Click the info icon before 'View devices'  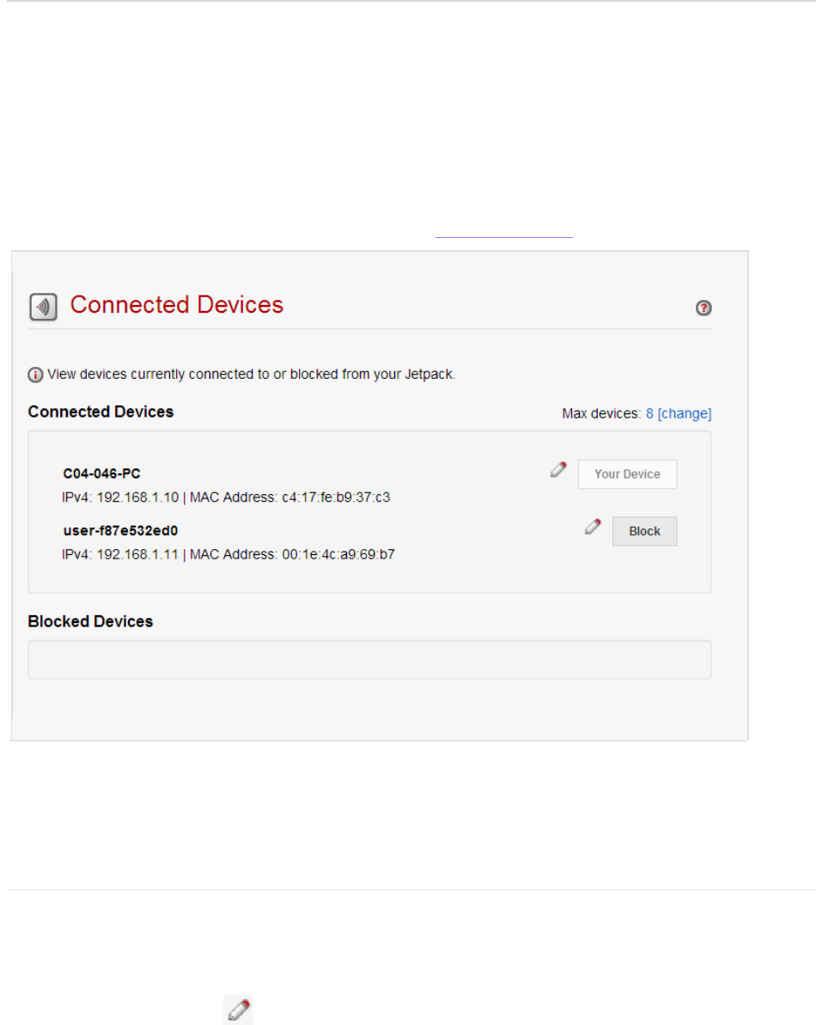tap(36, 375)
